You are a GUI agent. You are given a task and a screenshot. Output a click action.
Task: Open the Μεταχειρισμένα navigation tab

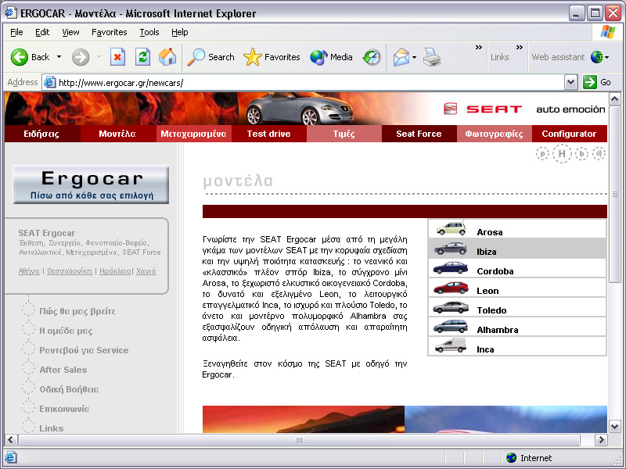click(193, 134)
